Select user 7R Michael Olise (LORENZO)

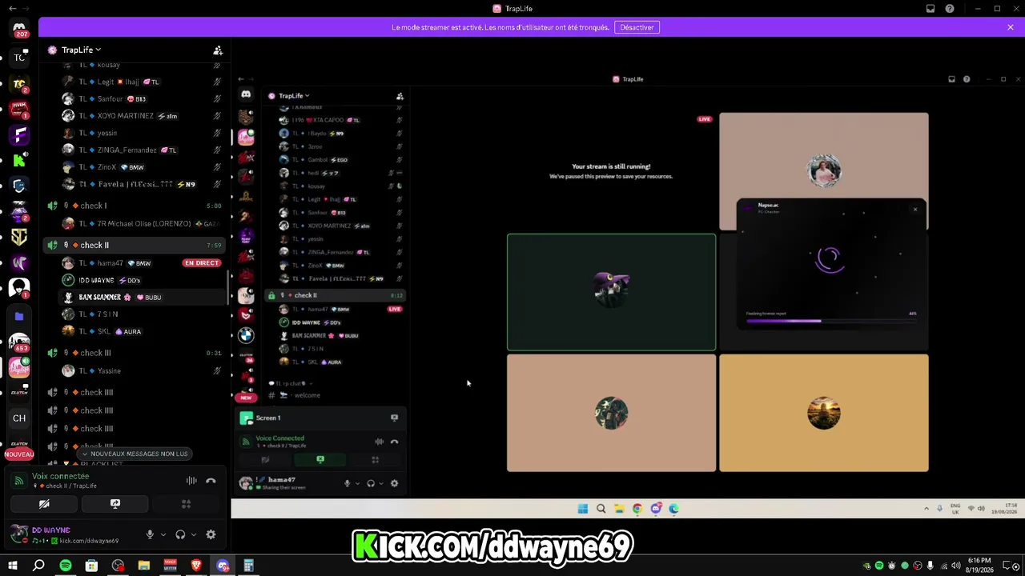click(141, 223)
